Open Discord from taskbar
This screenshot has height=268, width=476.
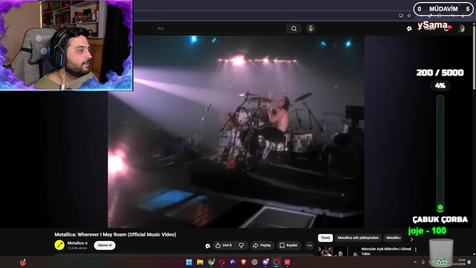click(266, 262)
